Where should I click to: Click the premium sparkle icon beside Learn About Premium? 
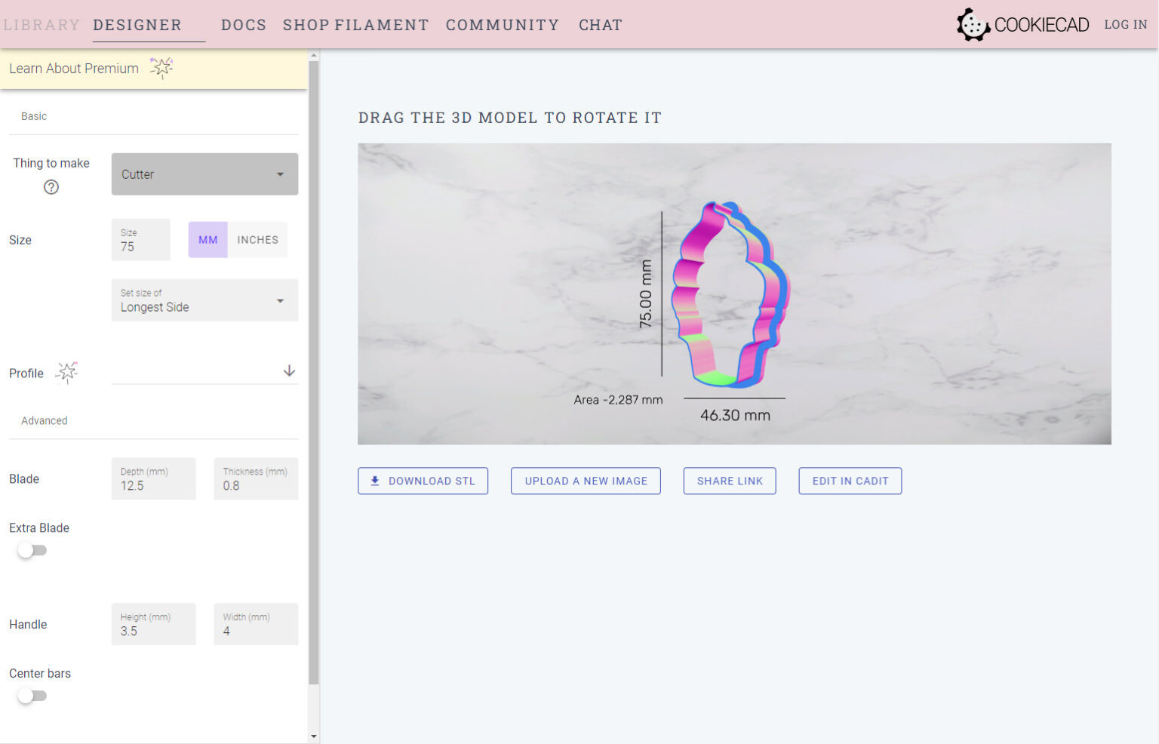click(161, 68)
